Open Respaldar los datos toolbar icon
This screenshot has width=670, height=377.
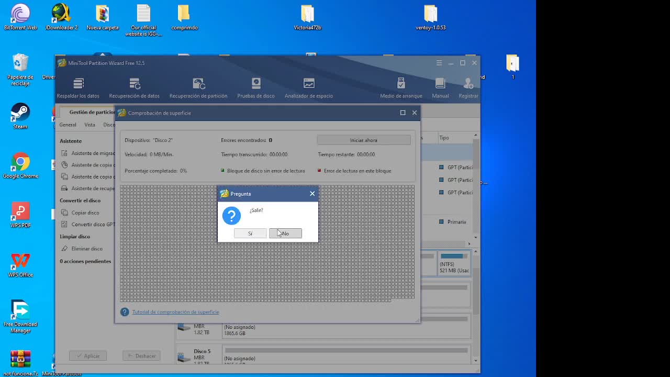78,88
